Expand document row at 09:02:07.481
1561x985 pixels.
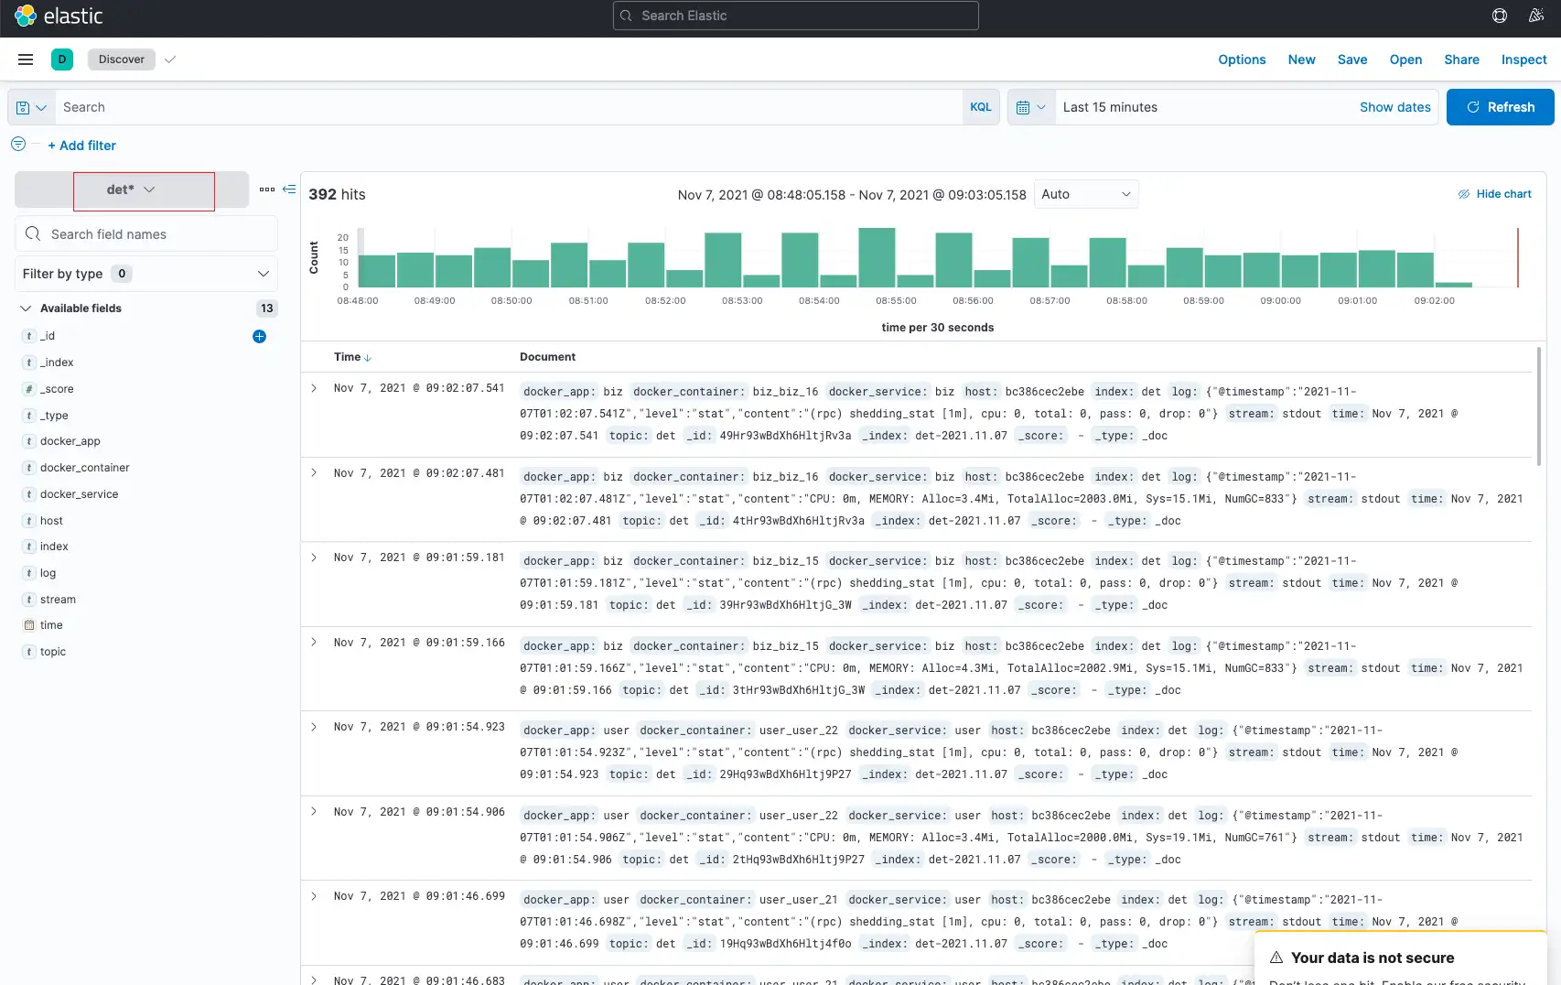(x=314, y=472)
